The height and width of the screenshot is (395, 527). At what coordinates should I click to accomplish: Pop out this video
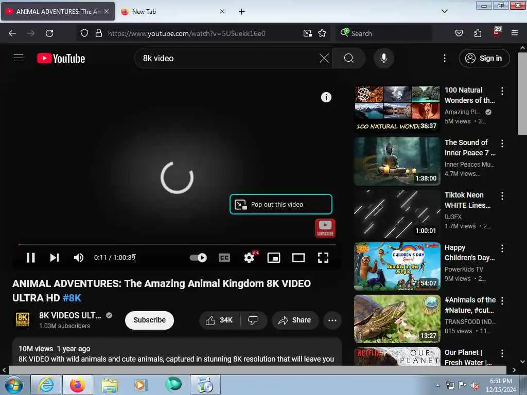tap(280, 204)
